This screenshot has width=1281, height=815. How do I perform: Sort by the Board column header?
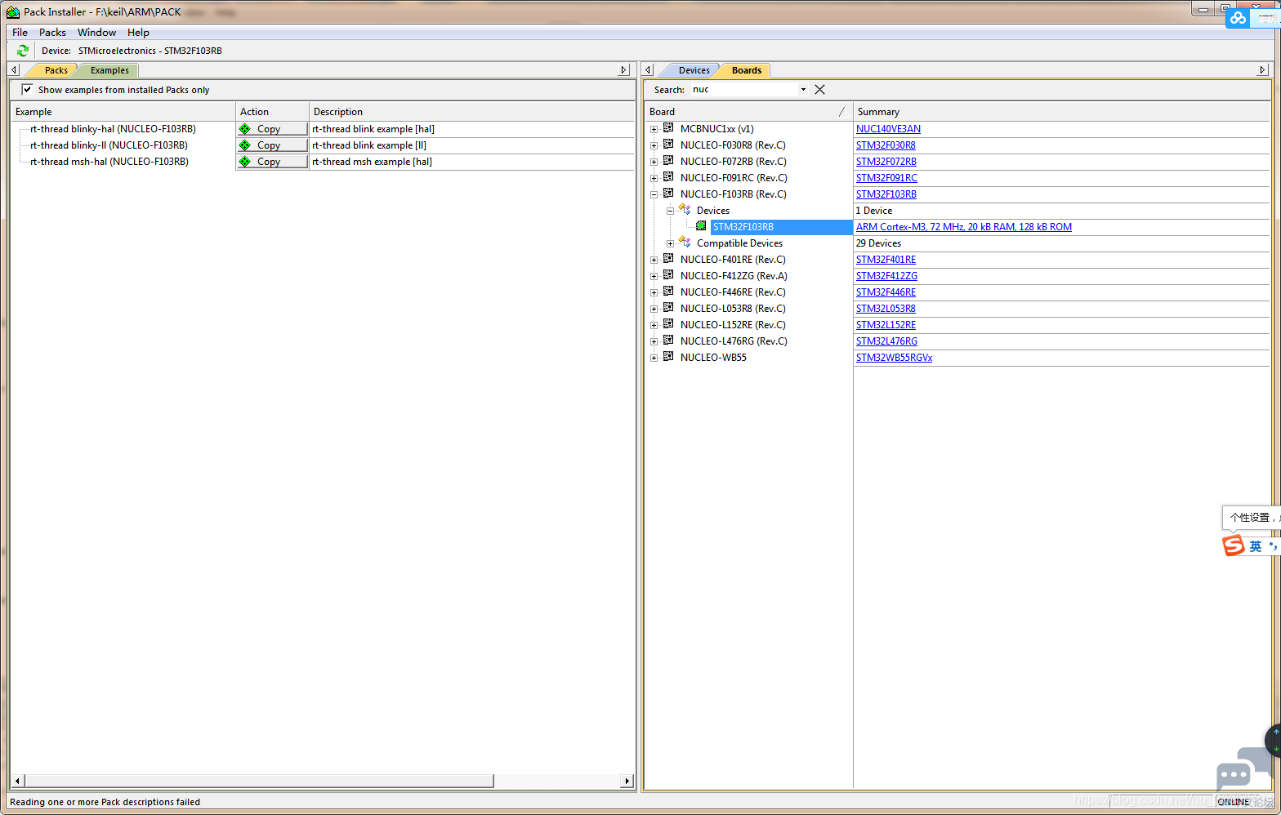pos(748,112)
